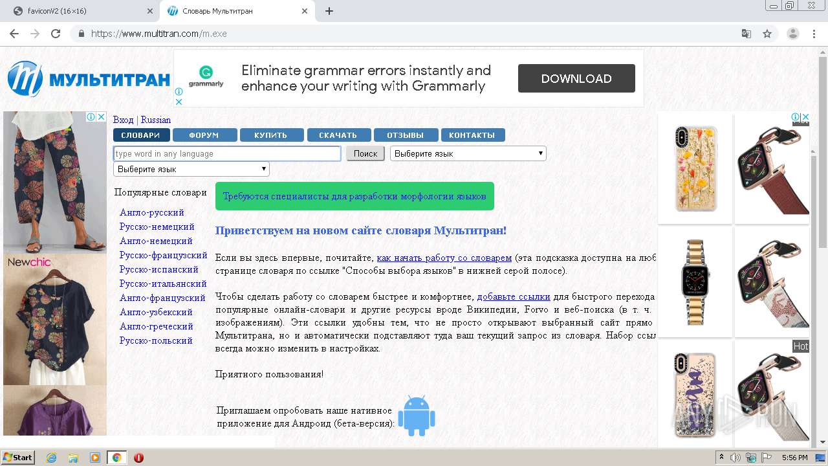Screen dimensions: 828x466
Task: Click the Multitran logo
Action: click(x=89, y=79)
